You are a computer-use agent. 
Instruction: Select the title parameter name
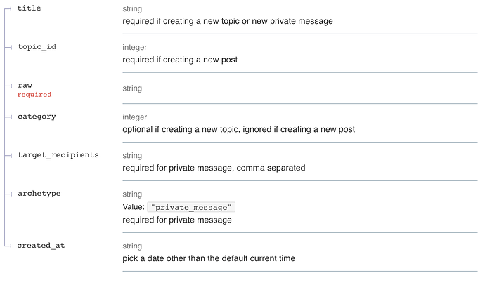pyautogui.click(x=29, y=8)
